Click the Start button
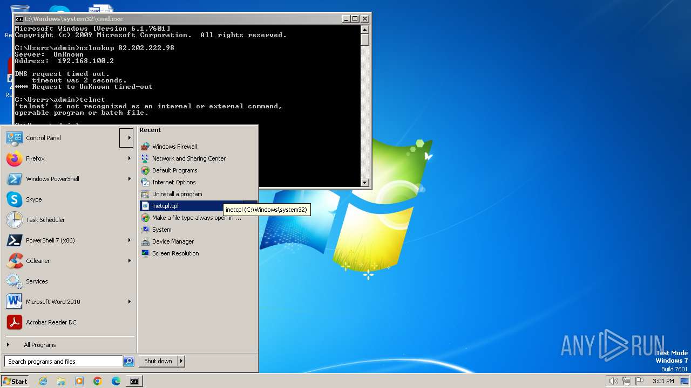Screen dimensions: 691x388 point(15,381)
